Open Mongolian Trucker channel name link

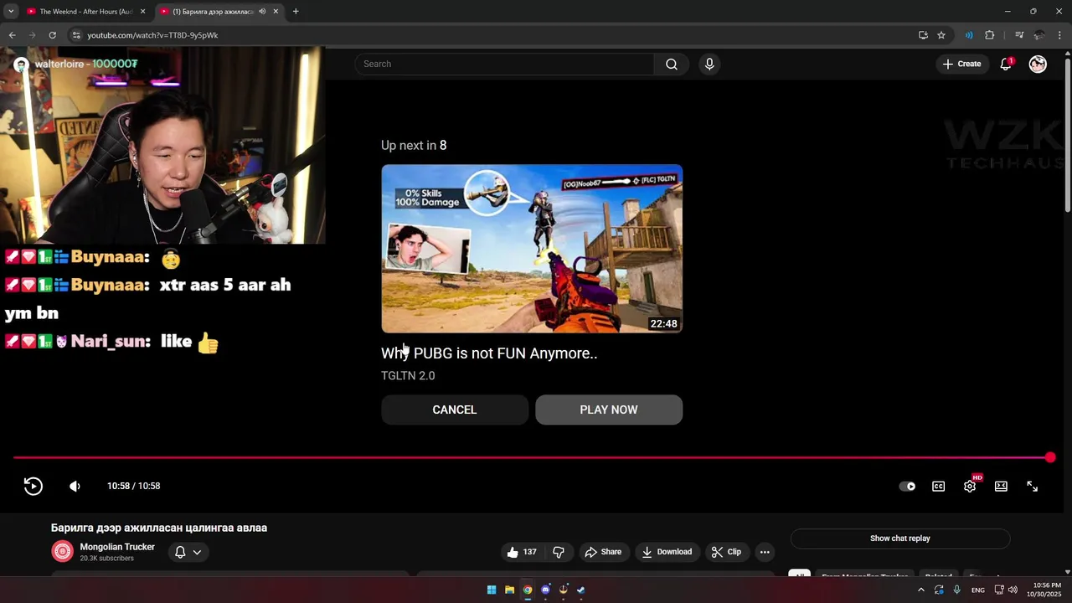click(117, 547)
